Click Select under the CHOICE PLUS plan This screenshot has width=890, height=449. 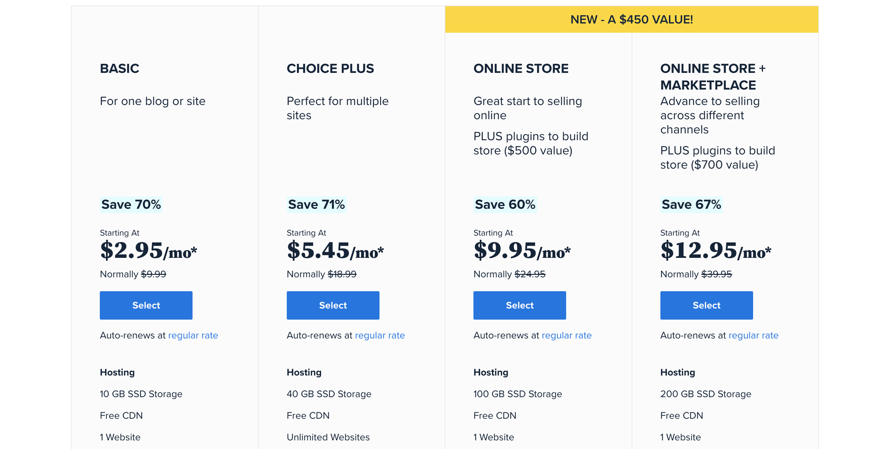click(333, 305)
